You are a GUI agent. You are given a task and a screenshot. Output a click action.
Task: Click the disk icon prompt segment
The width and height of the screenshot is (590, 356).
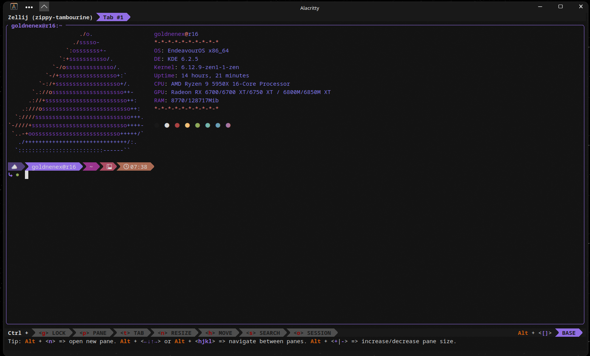(x=109, y=166)
